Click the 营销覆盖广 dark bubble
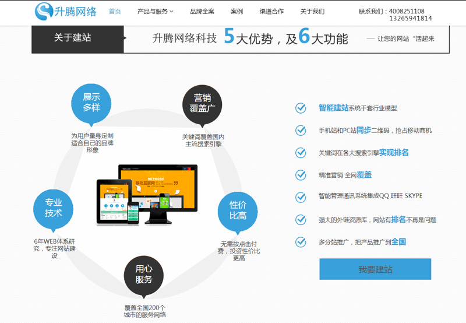466x323 pixels. [x=202, y=106]
